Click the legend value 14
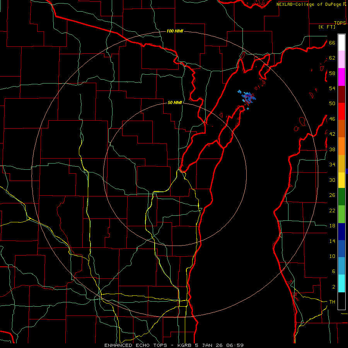Viewport: 348px width, 348px height. tap(332, 241)
